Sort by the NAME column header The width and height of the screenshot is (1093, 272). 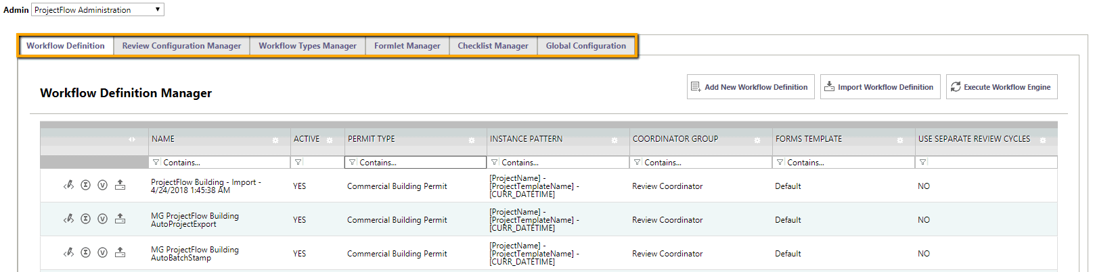pos(163,139)
